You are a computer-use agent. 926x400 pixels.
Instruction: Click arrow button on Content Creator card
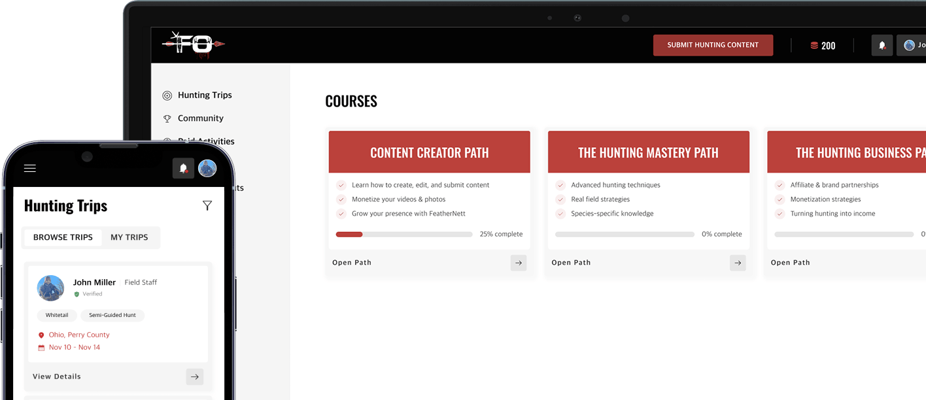tap(519, 263)
